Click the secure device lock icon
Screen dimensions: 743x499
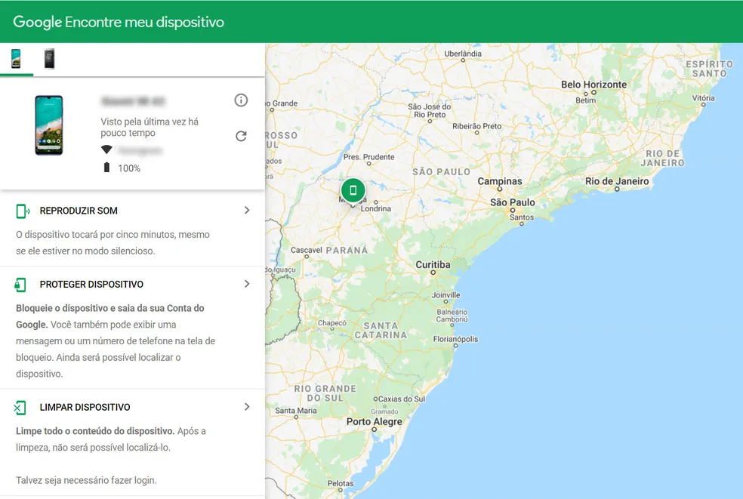(21, 285)
